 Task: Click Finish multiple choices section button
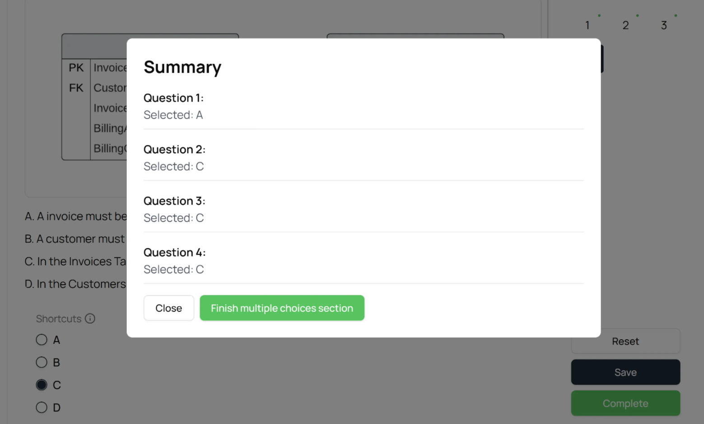pyautogui.click(x=282, y=308)
